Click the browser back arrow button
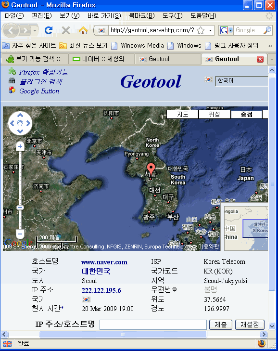The width and height of the screenshot is (278, 351). click(10, 30)
